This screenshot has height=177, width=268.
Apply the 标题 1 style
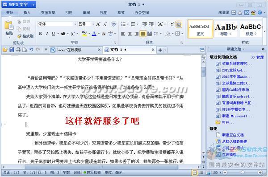coord(226,29)
